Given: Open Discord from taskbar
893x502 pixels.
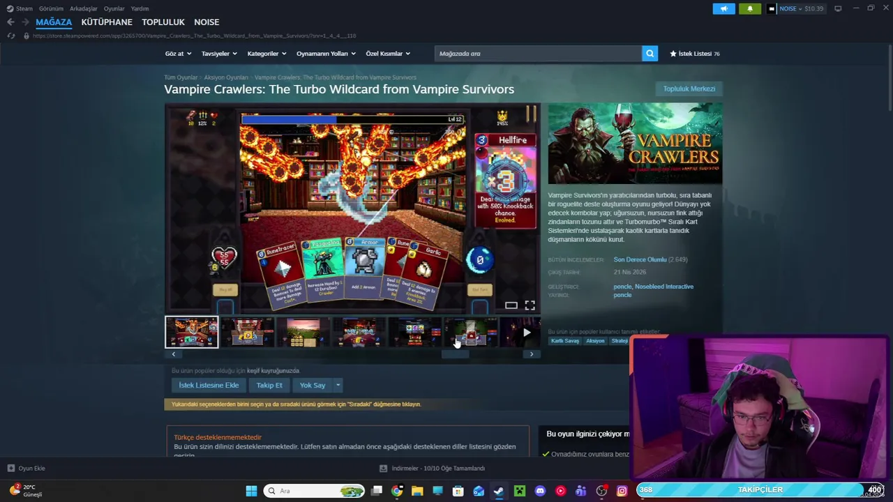Looking at the screenshot, I should 540,491.
